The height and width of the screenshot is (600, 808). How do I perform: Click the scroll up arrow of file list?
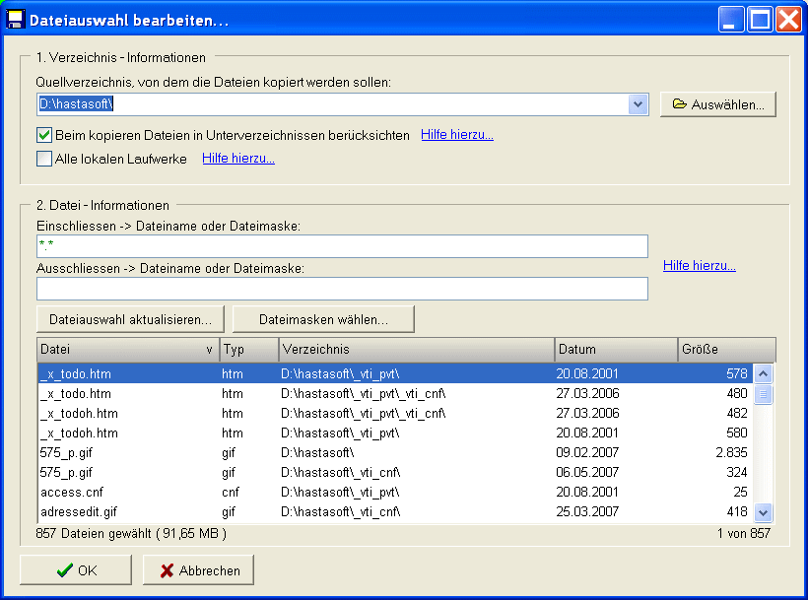pyautogui.click(x=764, y=374)
